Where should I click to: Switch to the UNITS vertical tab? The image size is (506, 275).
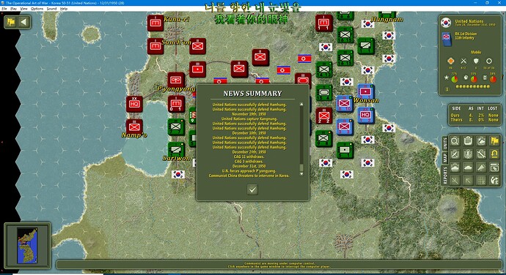click(445, 143)
